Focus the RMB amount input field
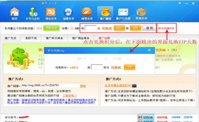199x122 pixels. 90,28
